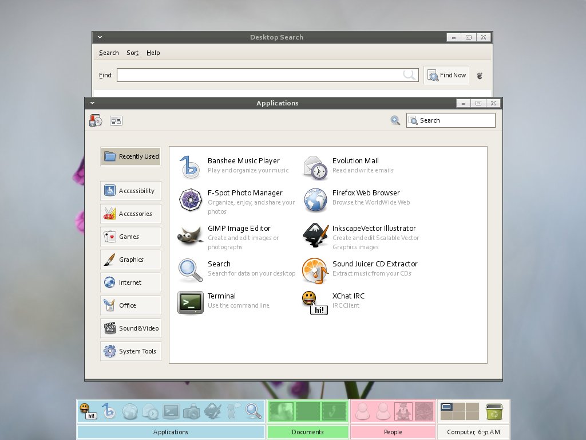
Task: Click the camera icon in bottom panel
Action: click(x=191, y=411)
